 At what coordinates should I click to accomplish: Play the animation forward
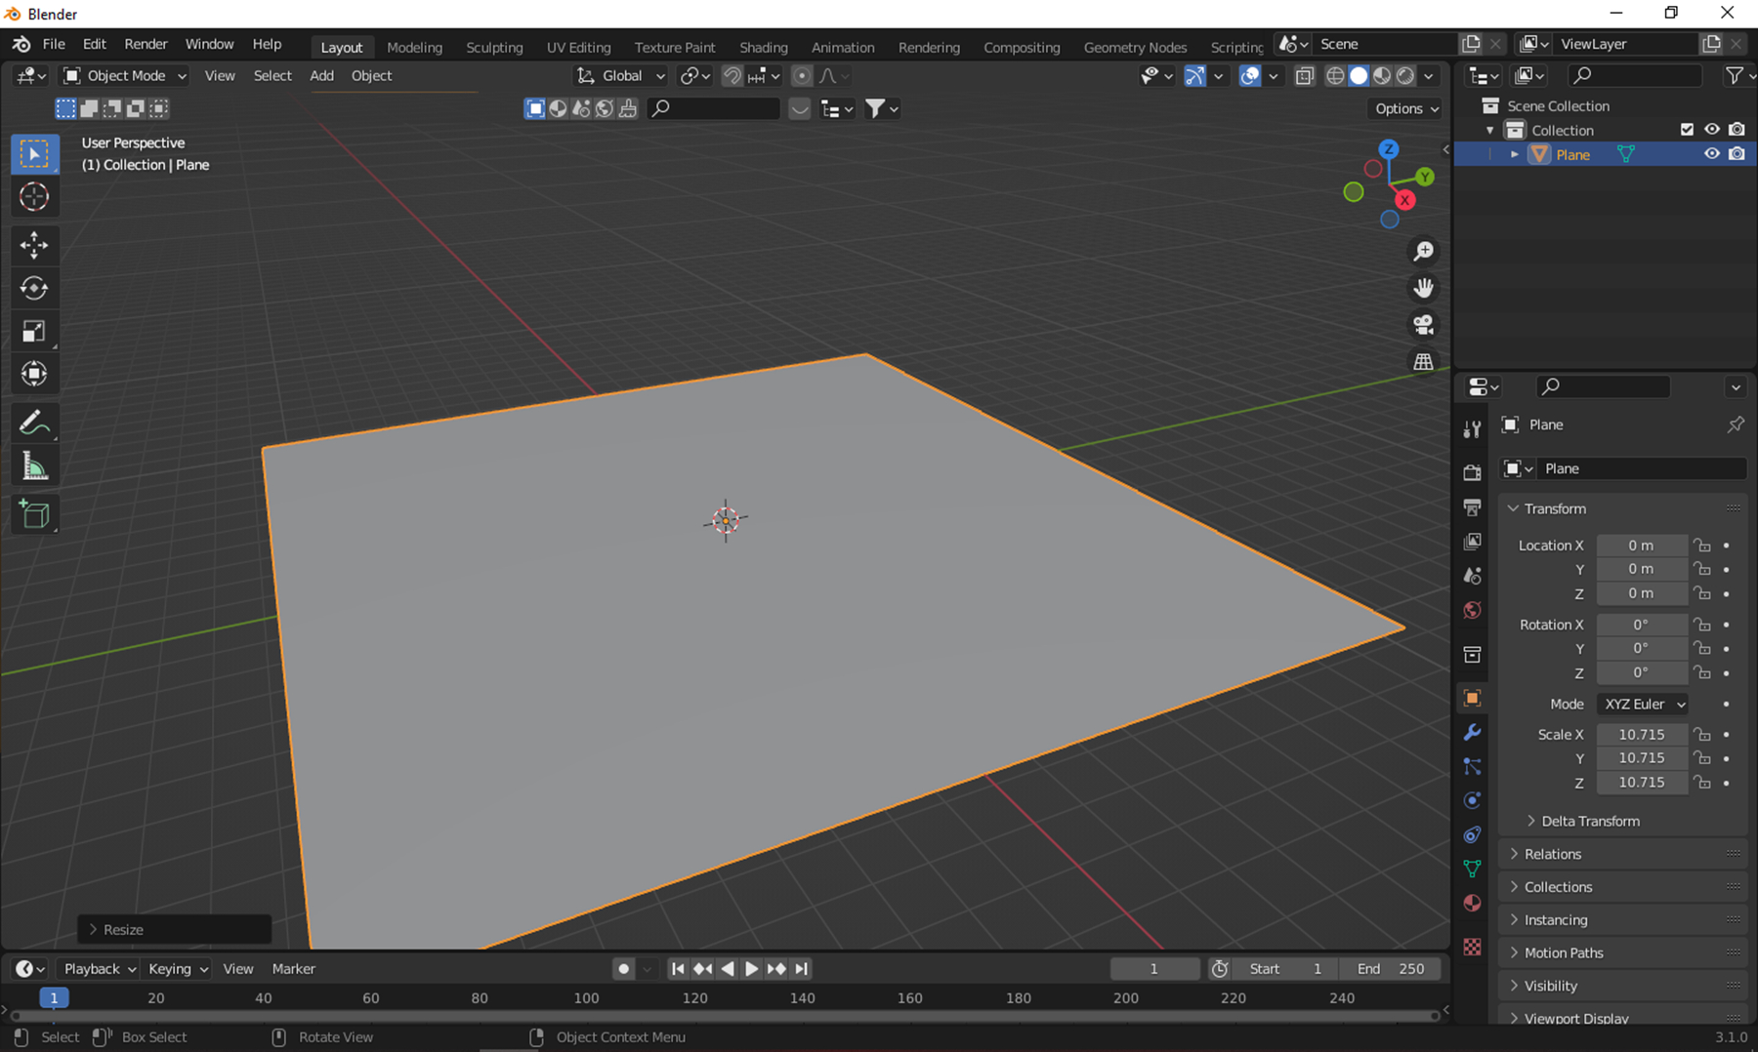coord(751,969)
